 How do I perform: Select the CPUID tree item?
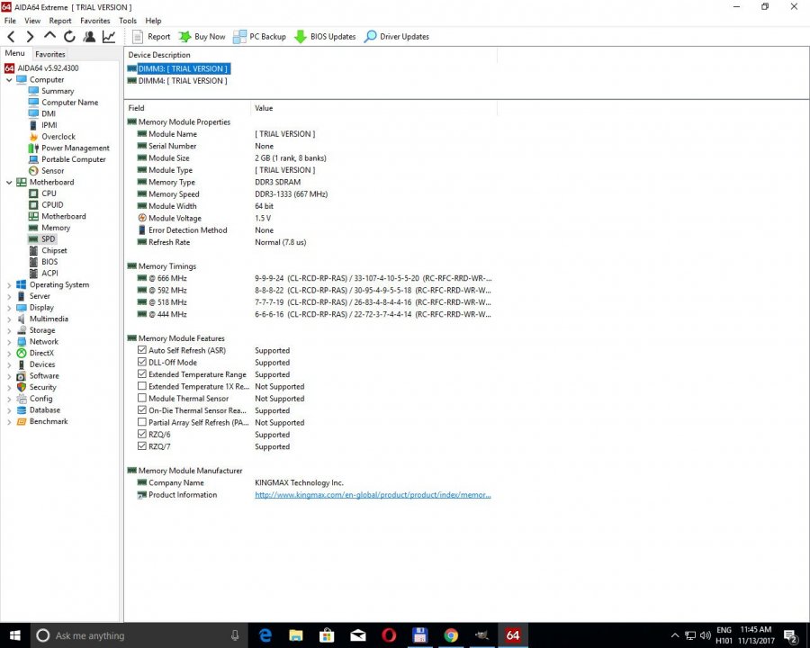click(52, 204)
